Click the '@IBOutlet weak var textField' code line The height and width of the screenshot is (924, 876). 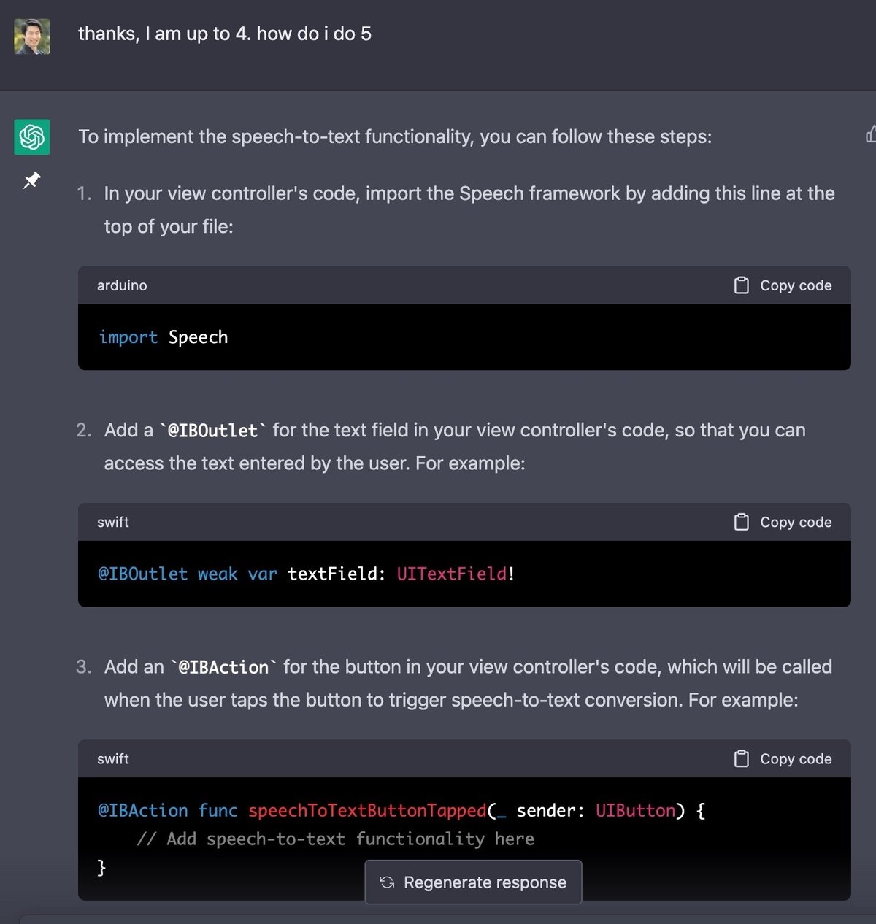(307, 574)
